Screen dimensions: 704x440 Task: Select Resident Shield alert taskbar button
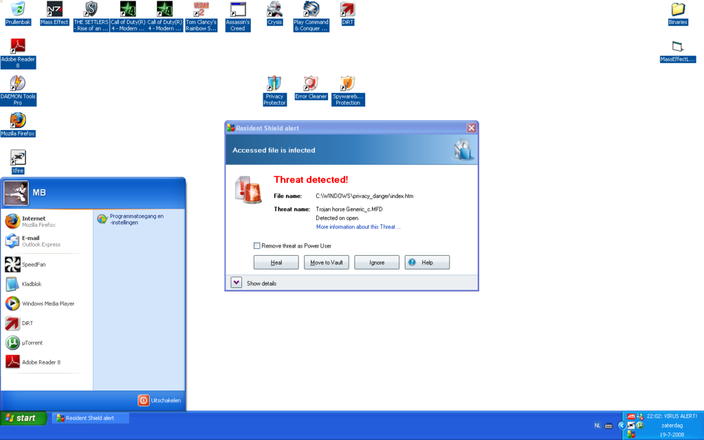pyautogui.click(x=91, y=418)
